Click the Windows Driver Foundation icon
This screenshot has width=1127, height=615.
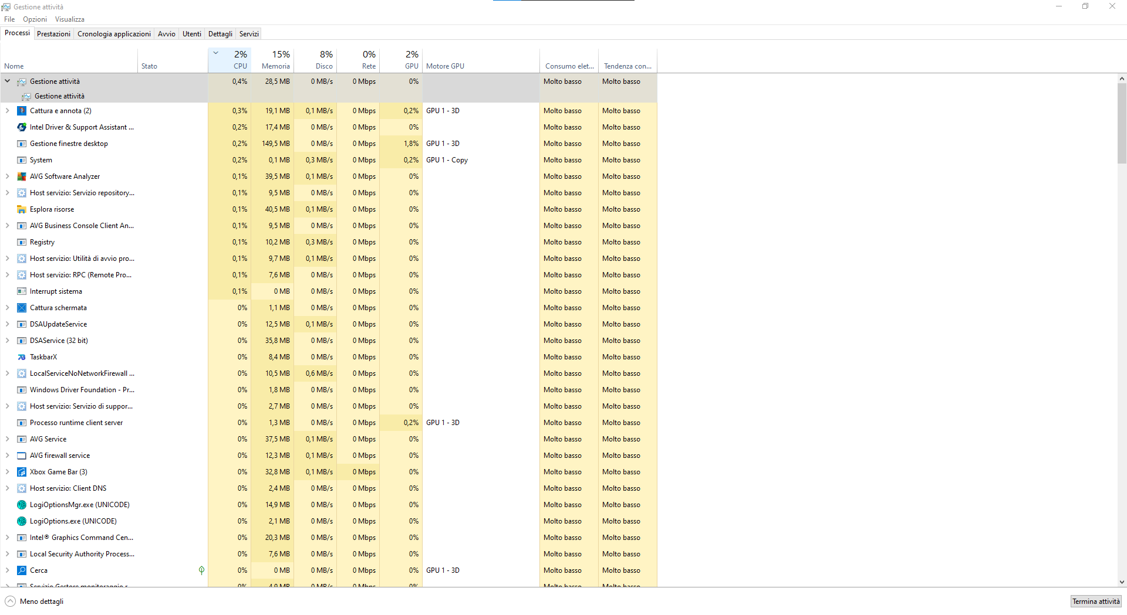[x=22, y=390]
